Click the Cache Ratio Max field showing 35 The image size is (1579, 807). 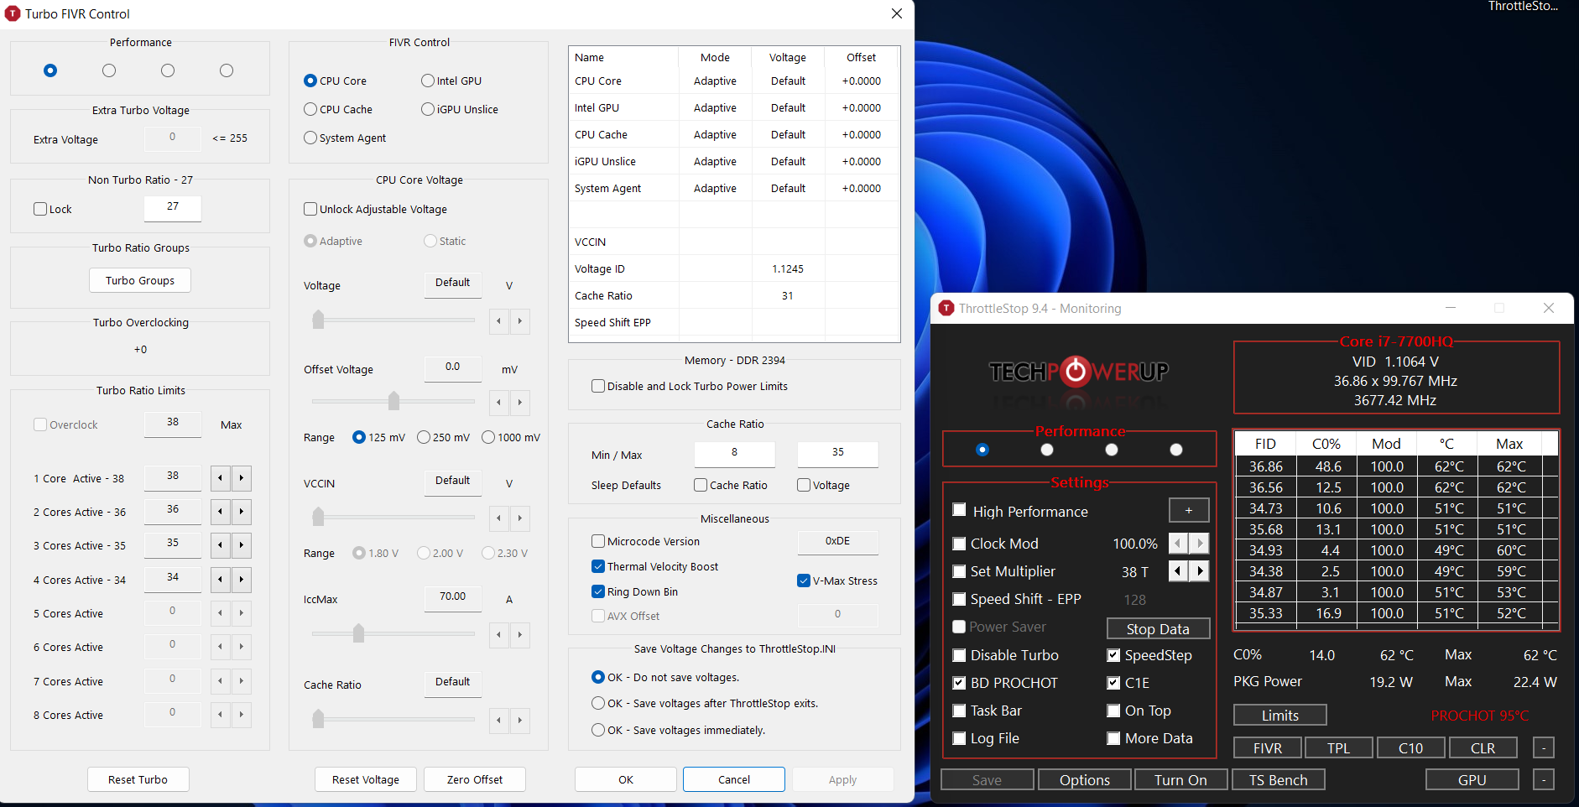(x=838, y=454)
